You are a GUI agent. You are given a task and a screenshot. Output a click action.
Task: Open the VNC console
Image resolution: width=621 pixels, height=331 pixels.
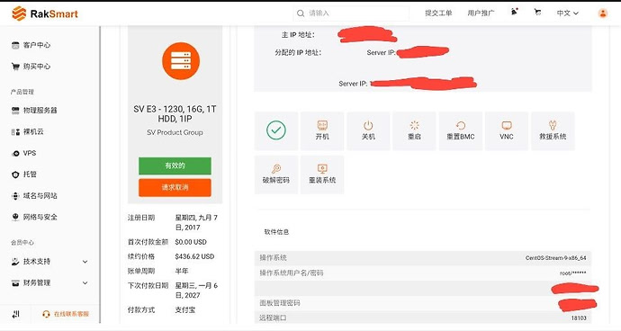pos(507,130)
